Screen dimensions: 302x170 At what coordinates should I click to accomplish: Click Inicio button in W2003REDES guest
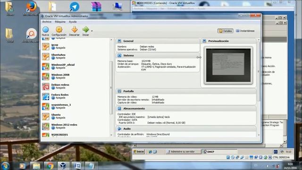click(x=139, y=152)
